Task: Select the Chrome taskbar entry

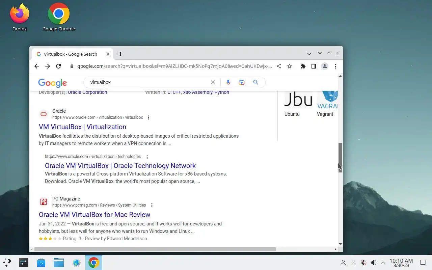Action: (x=94, y=263)
